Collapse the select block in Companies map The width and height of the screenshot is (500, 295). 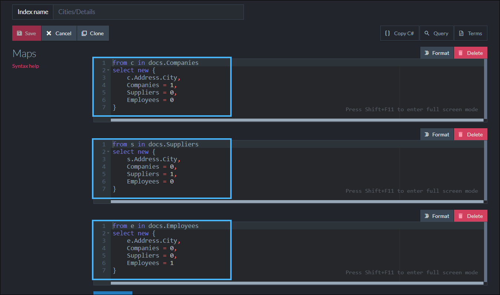click(108, 70)
